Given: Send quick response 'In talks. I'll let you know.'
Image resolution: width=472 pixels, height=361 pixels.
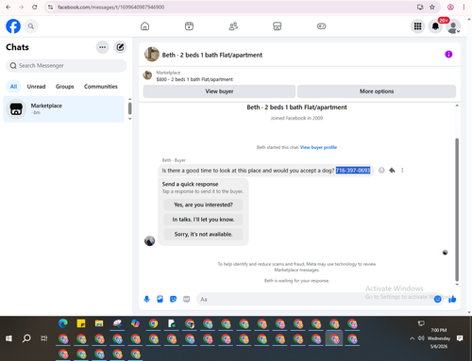Looking at the screenshot, I should [203, 220].
